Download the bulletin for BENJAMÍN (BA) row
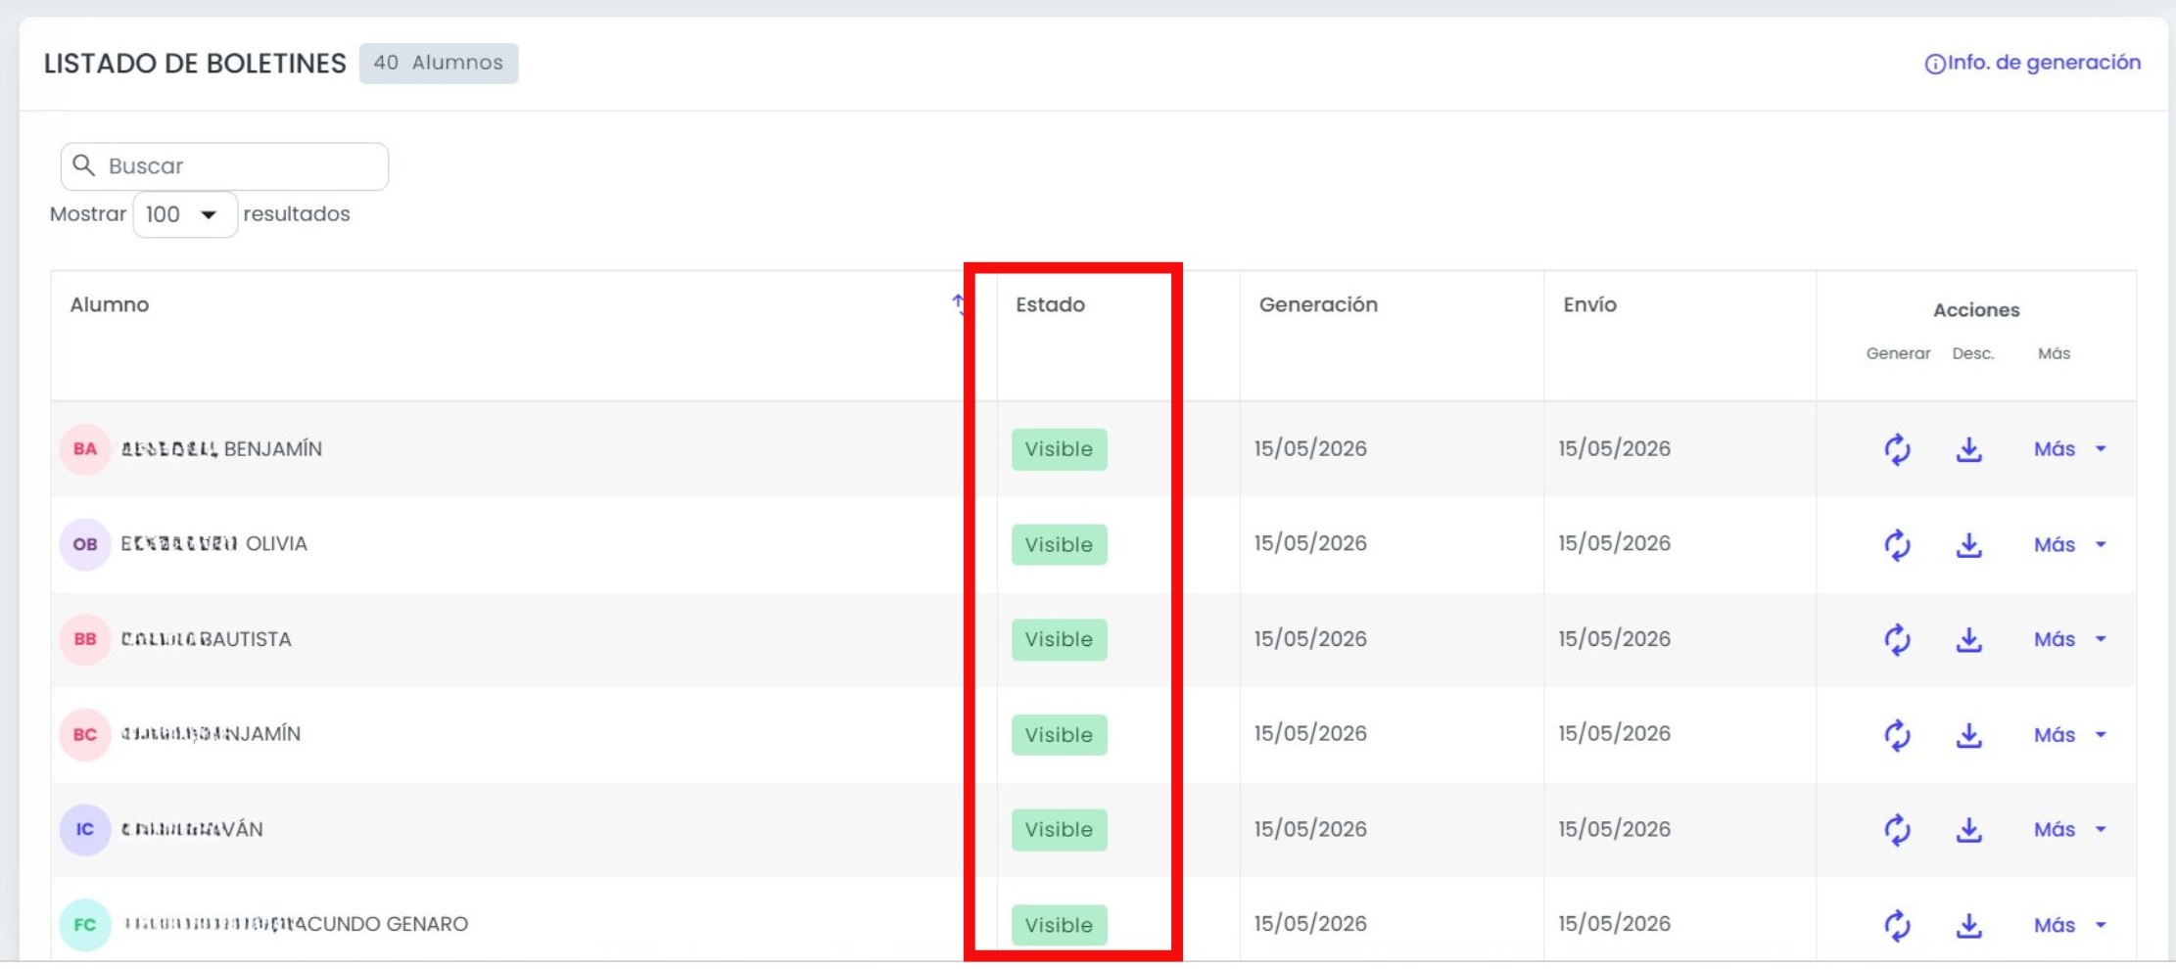Image resolution: width=2176 pixels, height=969 pixels. 1968,449
